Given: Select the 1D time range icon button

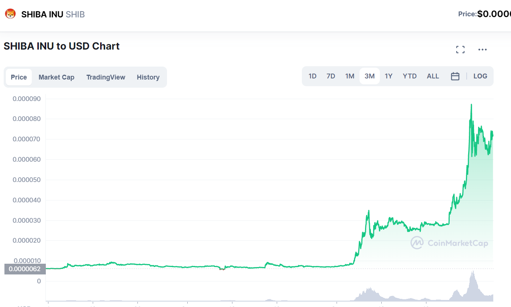Looking at the screenshot, I should (x=312, y=76).
